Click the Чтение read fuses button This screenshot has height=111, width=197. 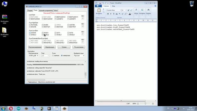(64, 47)
